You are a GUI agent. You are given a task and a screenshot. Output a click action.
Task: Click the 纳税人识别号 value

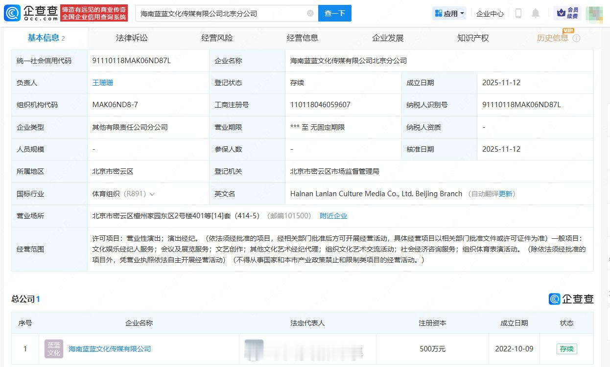click(x=521, y=105)
